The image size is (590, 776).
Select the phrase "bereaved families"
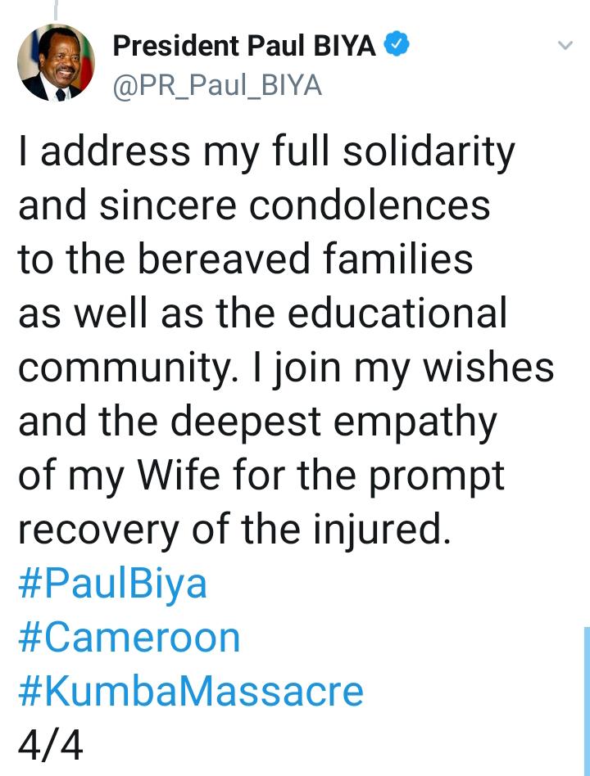tap(305, 259)
